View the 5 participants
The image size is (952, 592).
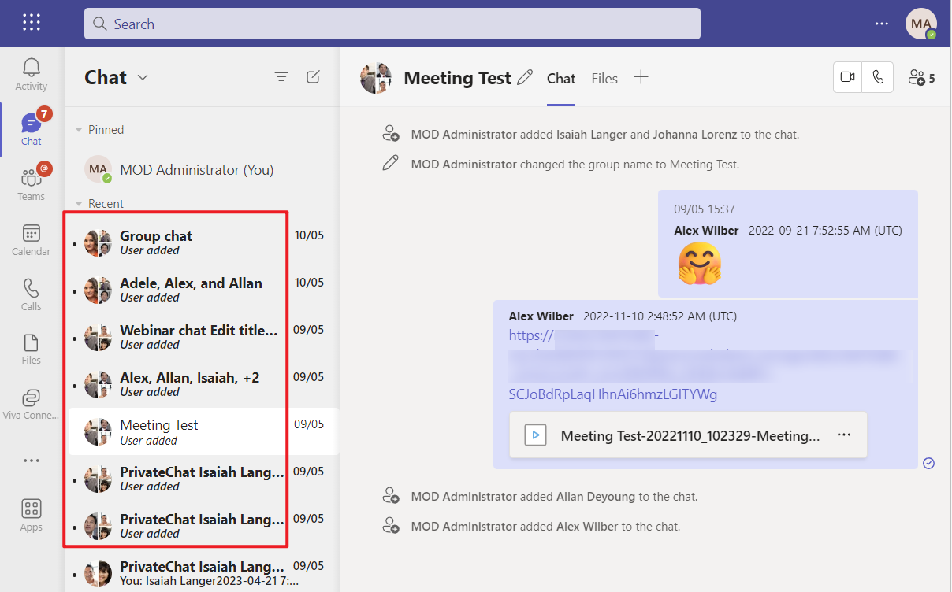(921, 78)
